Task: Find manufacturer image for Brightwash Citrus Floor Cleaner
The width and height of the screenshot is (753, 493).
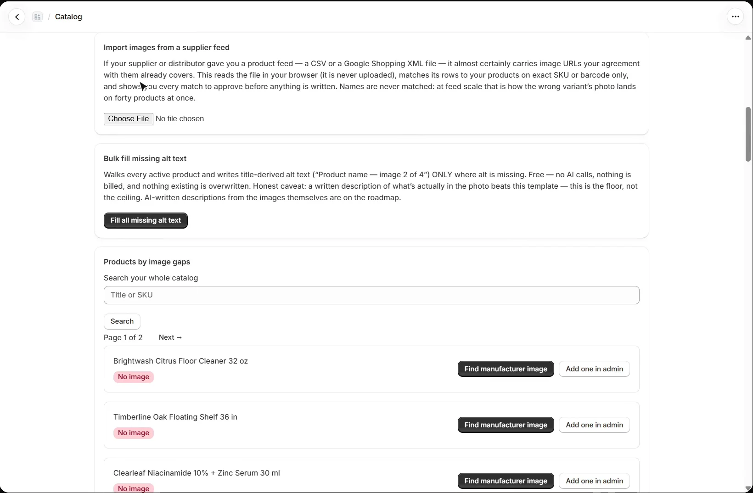Action: [x=506, y=369]
